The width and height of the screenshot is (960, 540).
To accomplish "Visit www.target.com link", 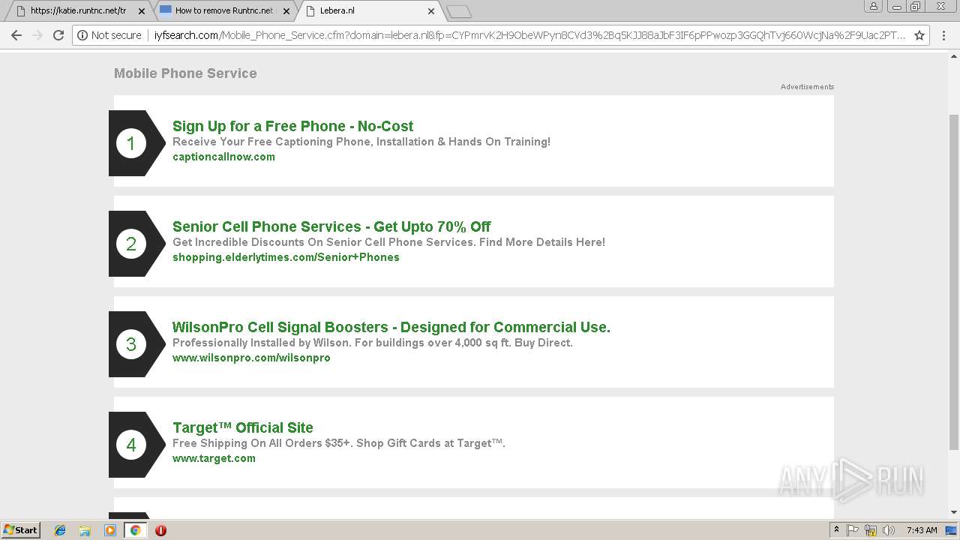I will 214,458.
